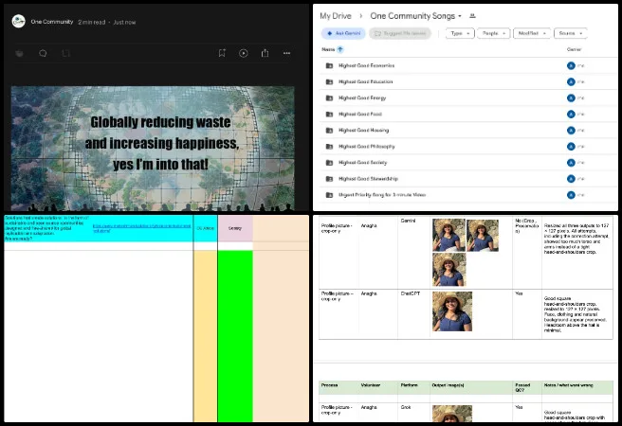Image resolution: width=622 pixels, height=426 pixels.
Task: Ask Gemini about this Drive folder
Action: 343,33
